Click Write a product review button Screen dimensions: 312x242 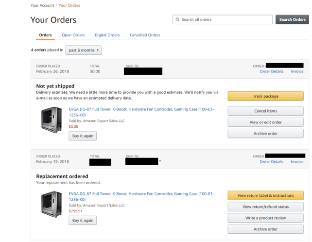coord(265,218)
